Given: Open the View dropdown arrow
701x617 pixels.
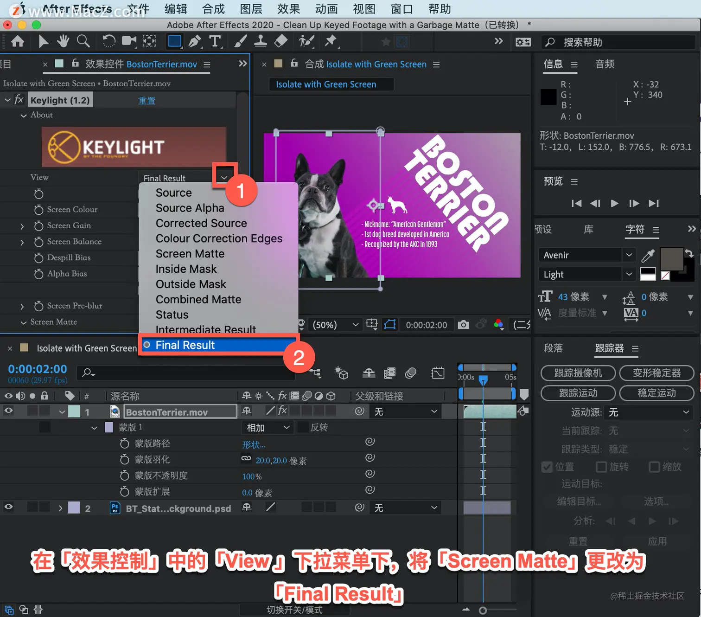Looking at the screenshot, I should [224, 177].
